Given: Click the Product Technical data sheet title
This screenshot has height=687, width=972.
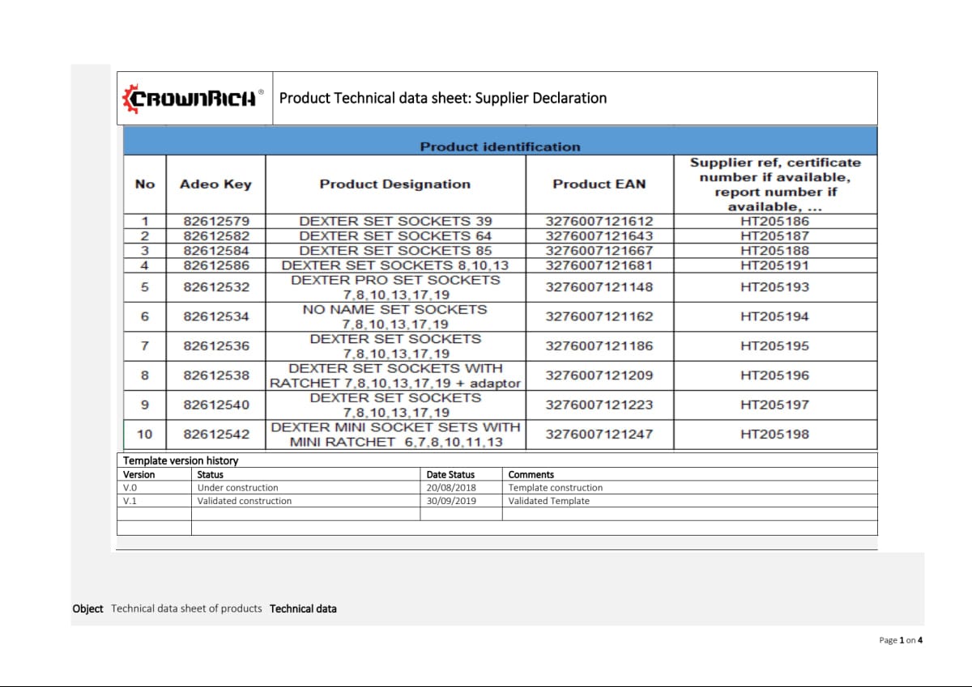Looking at the screenshot, I should click(x=442, y=99).
